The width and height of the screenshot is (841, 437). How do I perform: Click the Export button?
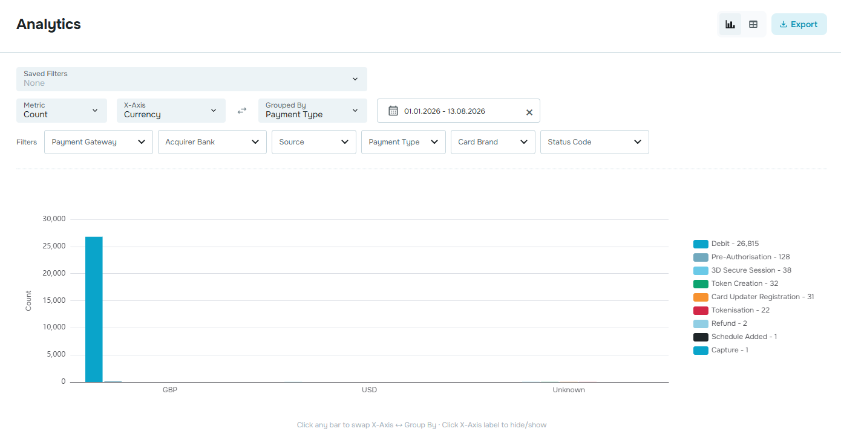coord(799,24)
